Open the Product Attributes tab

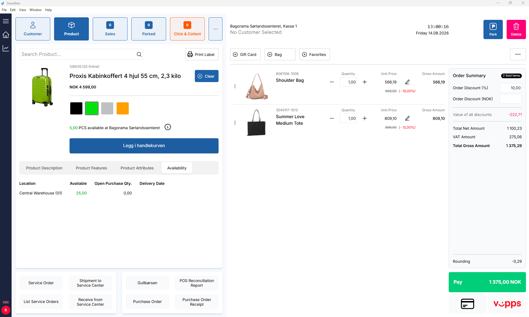(137, 168)
